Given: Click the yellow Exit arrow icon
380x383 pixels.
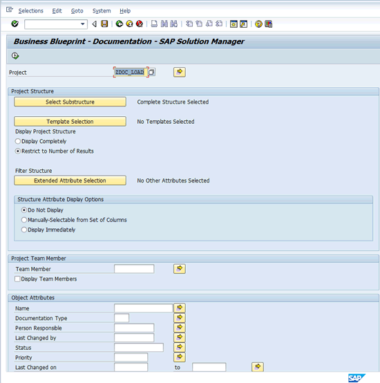Looking at the screenshot, I should (x=129, y=24).
